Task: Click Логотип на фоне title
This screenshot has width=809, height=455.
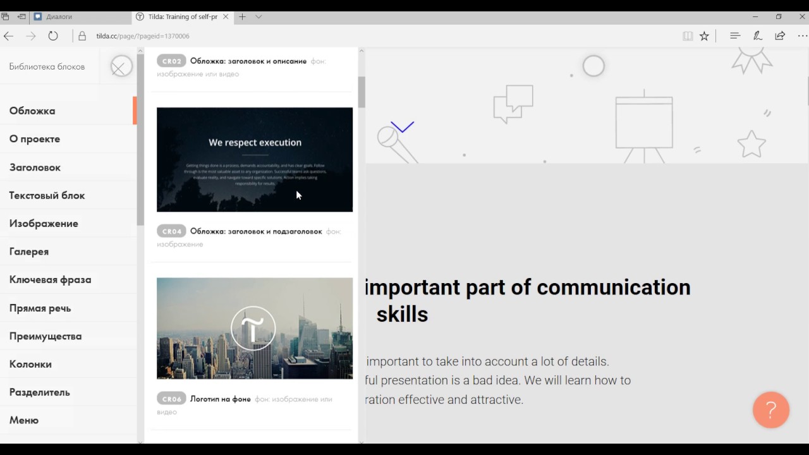Action: click(221, 399)
